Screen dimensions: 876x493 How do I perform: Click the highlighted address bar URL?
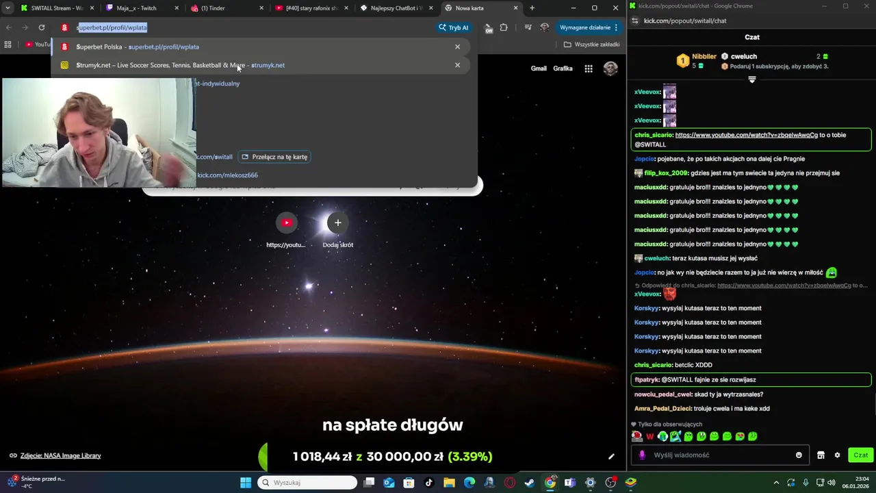(112, 27)
